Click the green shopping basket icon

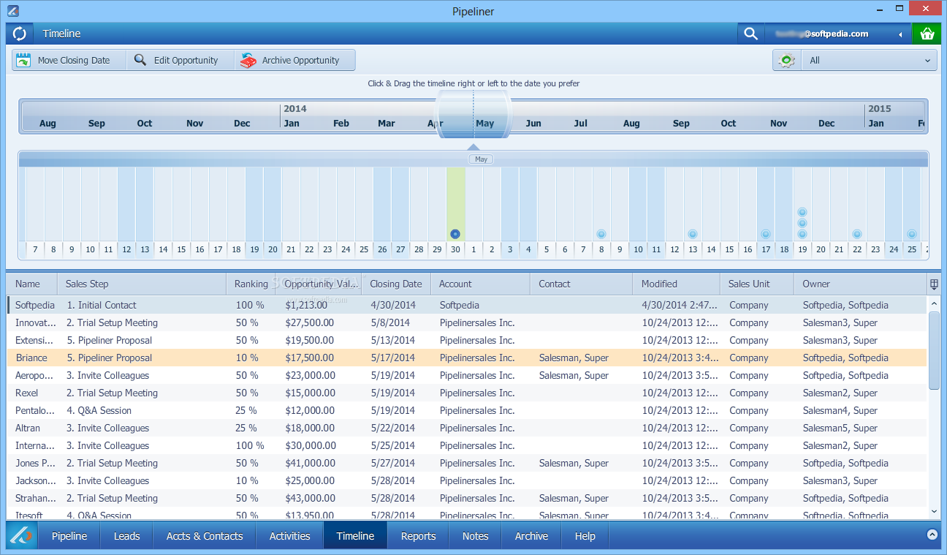[x=927, y=34]
